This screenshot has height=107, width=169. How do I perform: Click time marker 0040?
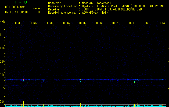click(163, 23)
